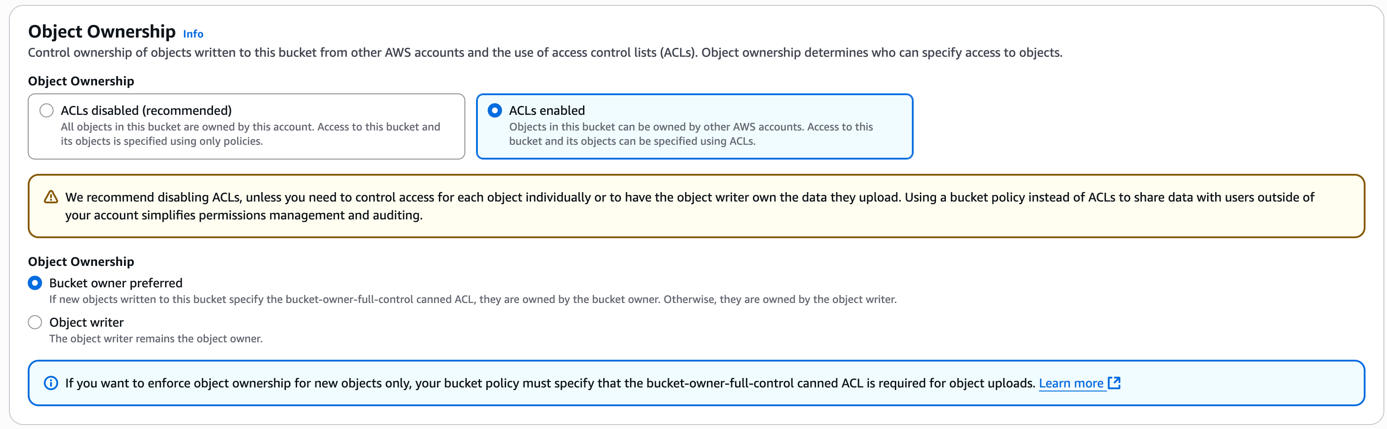The image size is (1387, 429).
Task: Choose the Bucket owner preferred radio button
Action: 35,283
